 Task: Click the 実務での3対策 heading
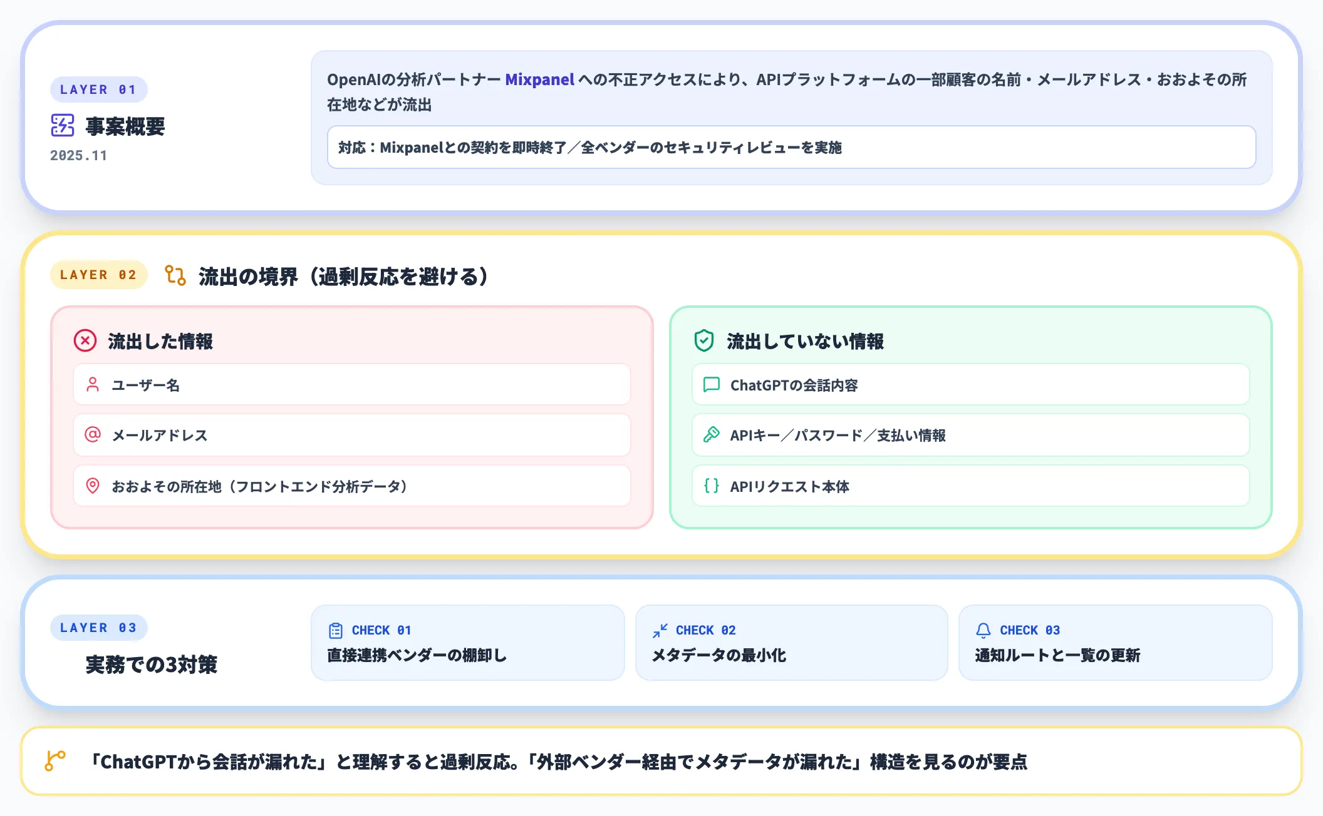tap(151, 664)
